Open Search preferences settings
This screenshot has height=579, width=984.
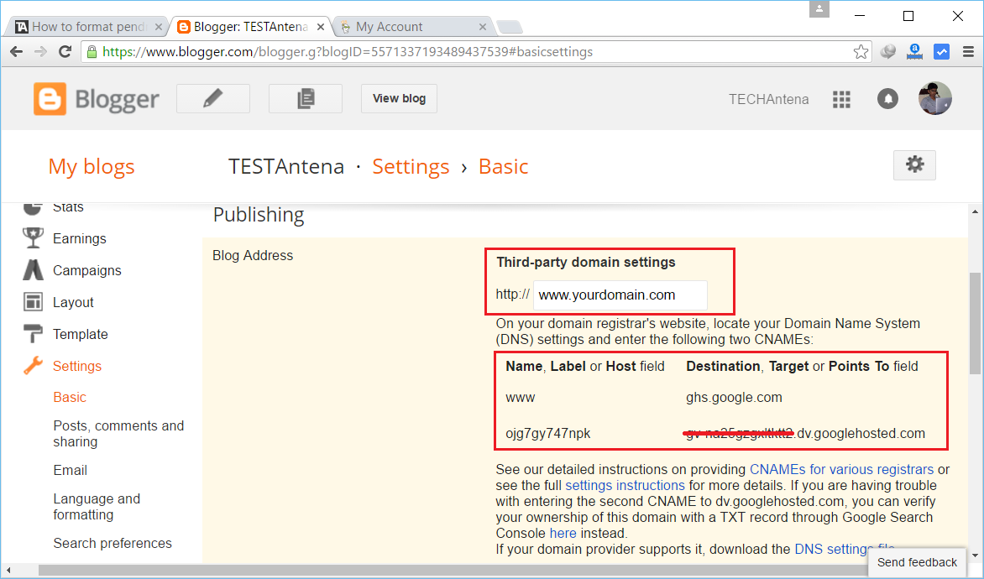pyautogui.click(x=113, y=543)
